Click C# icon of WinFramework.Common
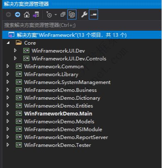This screenshot has height=168, width=162. click(19, 66)
